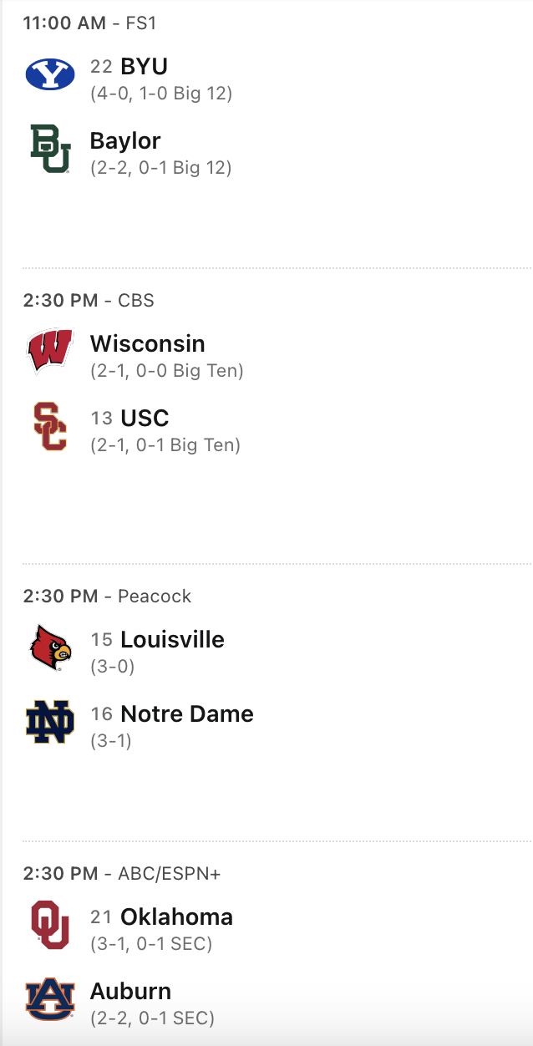Image resolution: width=533 pixels, height=1046 pixels.
Task: Click the Louisville Cardinals logo
Action: tap(50, 647)
